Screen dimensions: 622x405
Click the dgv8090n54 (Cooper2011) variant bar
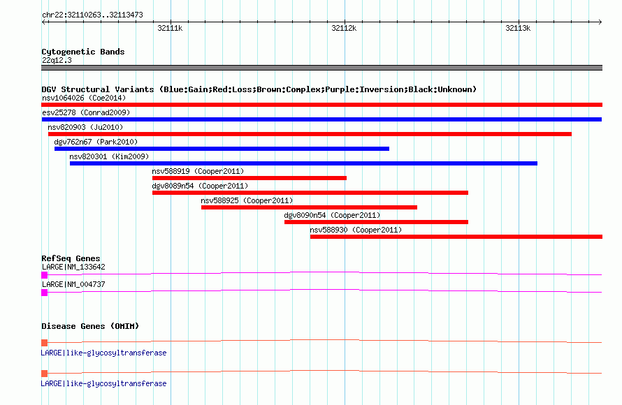pyautogui.click(x=376, y=222)
